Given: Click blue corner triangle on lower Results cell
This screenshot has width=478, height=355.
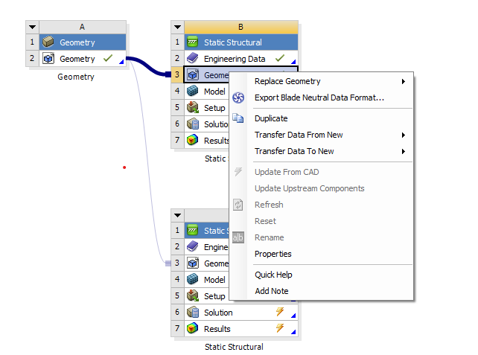Looking at the screenshot, I should click(293, 332).
